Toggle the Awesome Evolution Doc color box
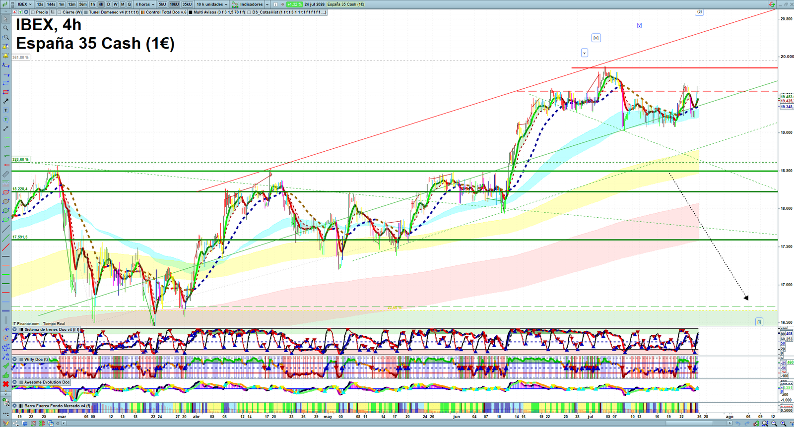This screenshot has height=427, width=794. click(21, 382)
